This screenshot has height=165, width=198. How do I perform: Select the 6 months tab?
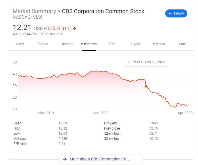(x=89, y=44)
